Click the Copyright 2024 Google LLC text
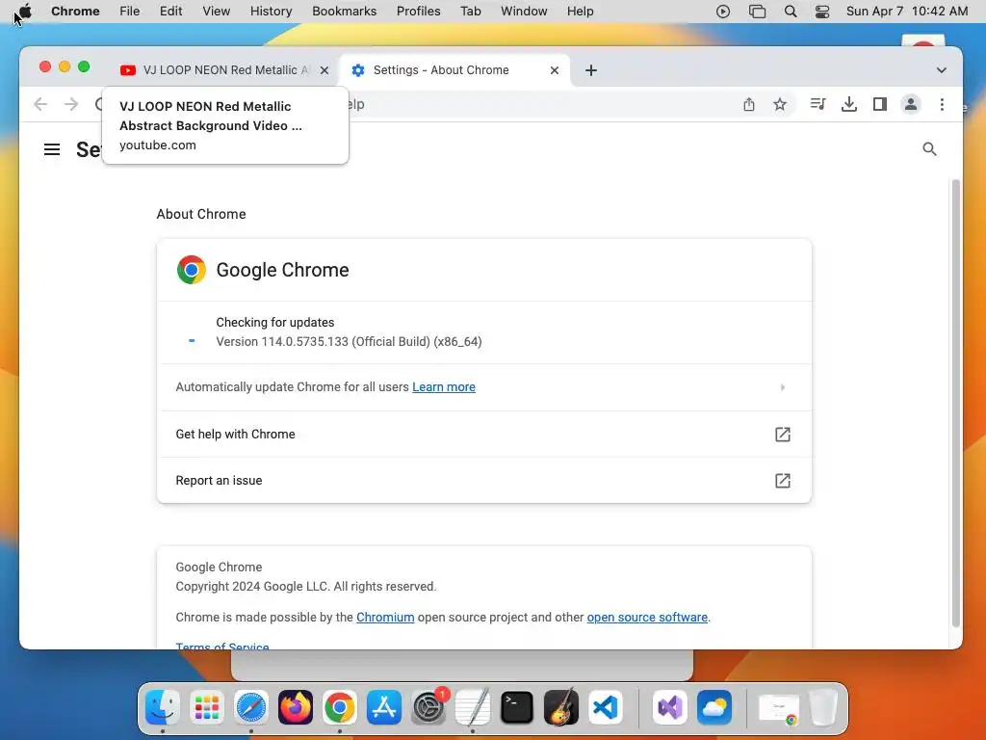 point(305,587)
